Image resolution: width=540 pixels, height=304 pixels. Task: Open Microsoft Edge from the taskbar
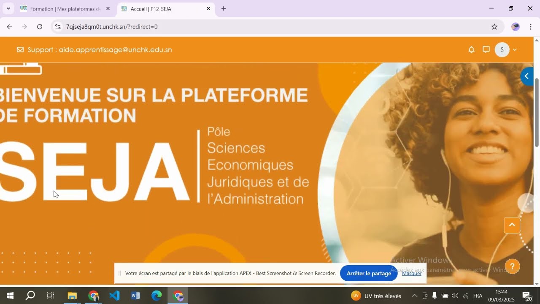click(x=157, y=296)
